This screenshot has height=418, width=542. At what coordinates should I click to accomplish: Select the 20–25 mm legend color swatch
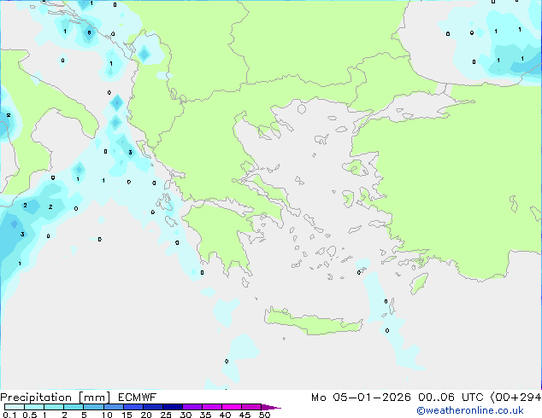pyautogui.click(x=153, y=407)
